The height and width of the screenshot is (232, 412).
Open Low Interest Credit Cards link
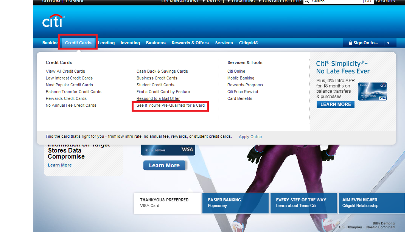click(69, 78)
